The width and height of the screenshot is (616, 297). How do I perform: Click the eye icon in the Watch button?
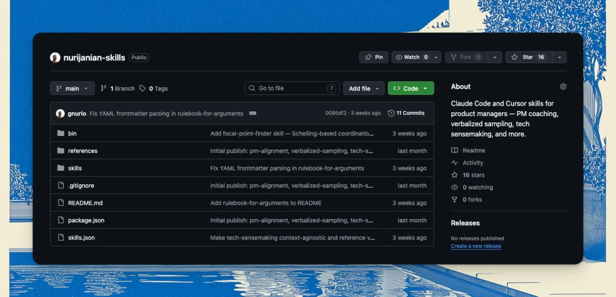399,57
